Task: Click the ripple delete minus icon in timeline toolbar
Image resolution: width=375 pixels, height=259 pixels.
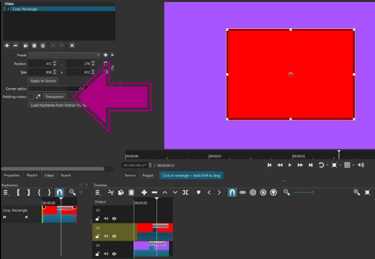Action: 155,192
